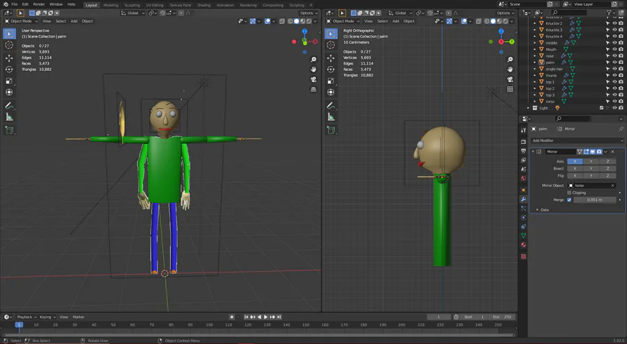Toggle camera view in the left viewport
The width and height of the screenshot is (627, 344).
pyautogui.click(x=313, y=80)
